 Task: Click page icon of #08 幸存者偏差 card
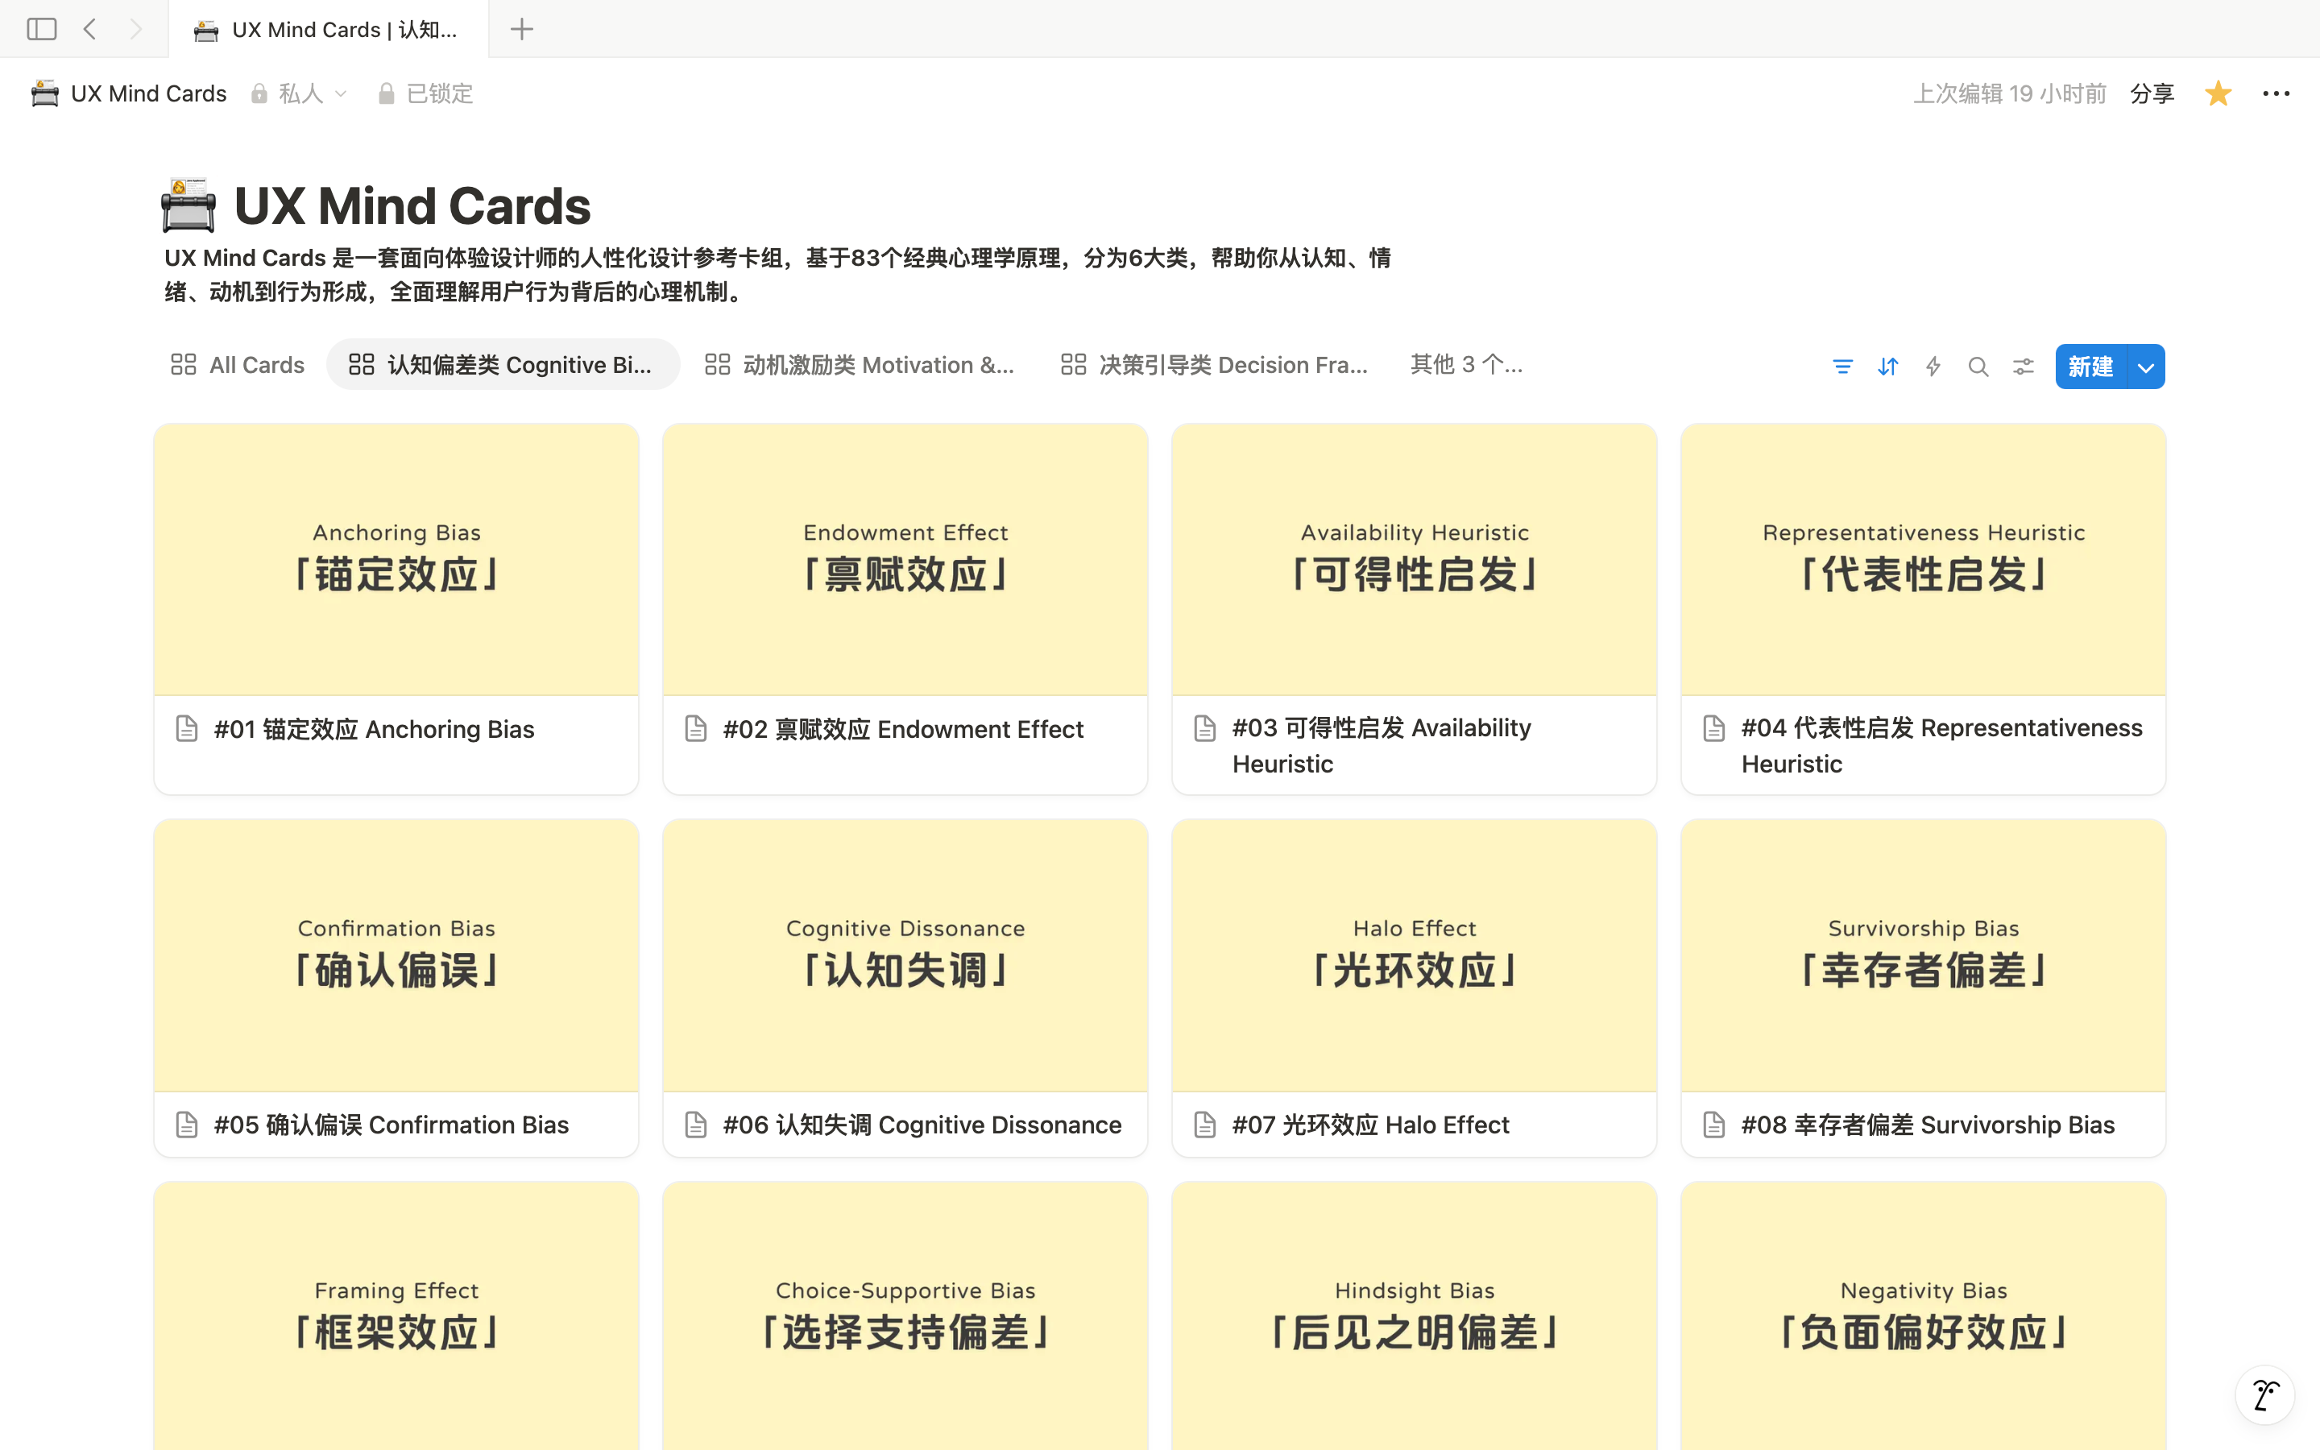point(1714,1124)
